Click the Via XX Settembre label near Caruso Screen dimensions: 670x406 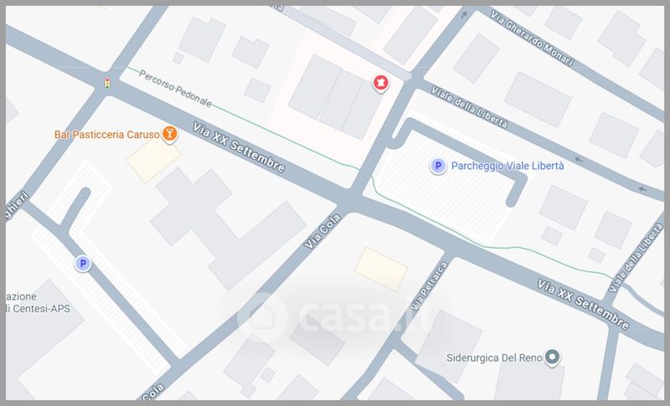point(239,147)
